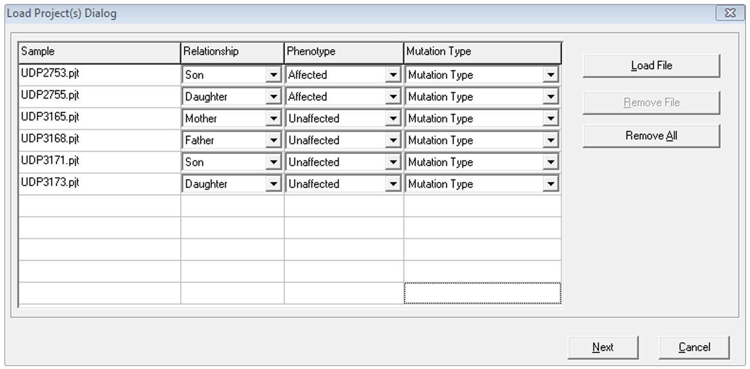Viewport: 750px width, 369px height.
Task: Open Relationship dropdown for UDP3171.pjt
Action: pos(273,163)
